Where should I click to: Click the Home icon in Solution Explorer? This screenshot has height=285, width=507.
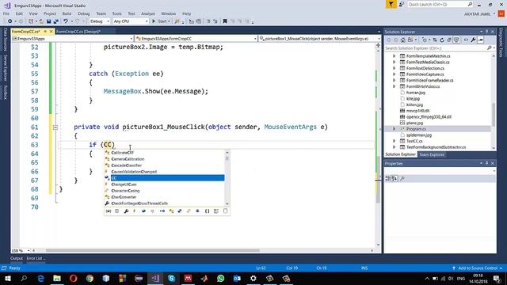pos(402,40)
